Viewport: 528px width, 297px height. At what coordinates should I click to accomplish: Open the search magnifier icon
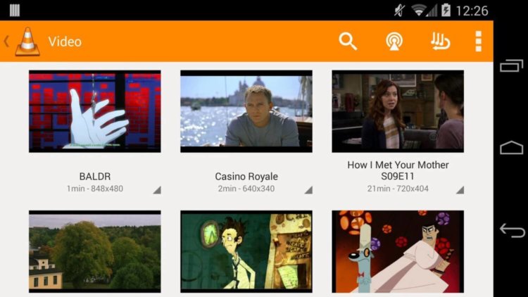coord(348,42)
